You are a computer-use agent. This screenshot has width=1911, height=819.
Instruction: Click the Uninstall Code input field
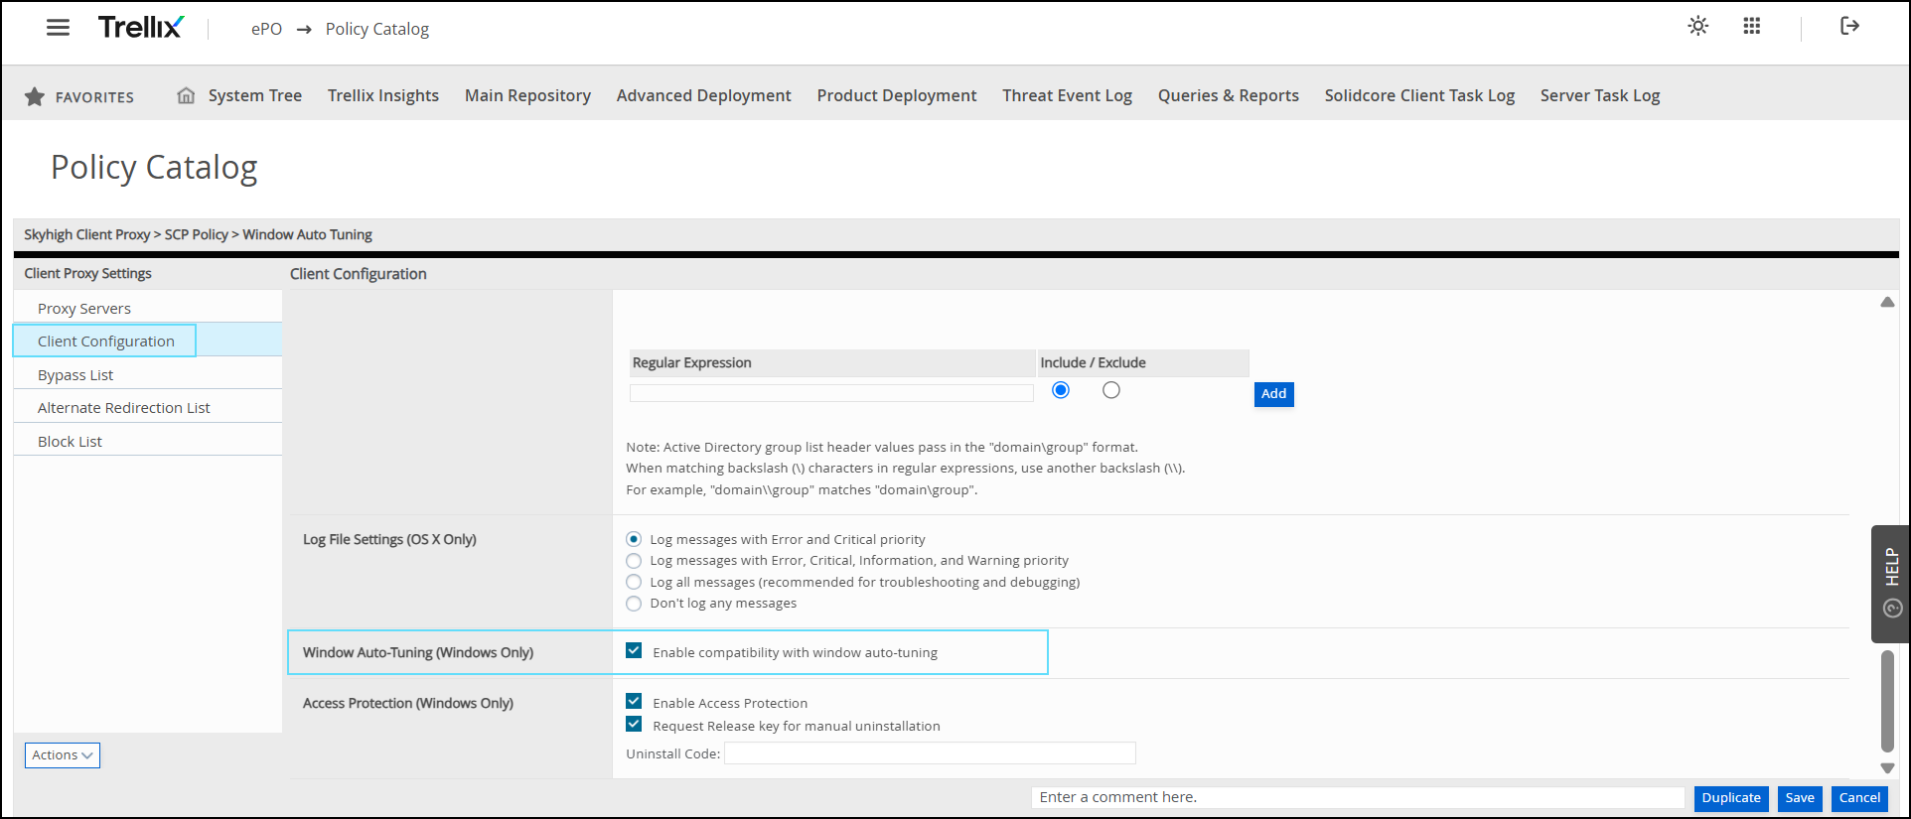point(930,753)
